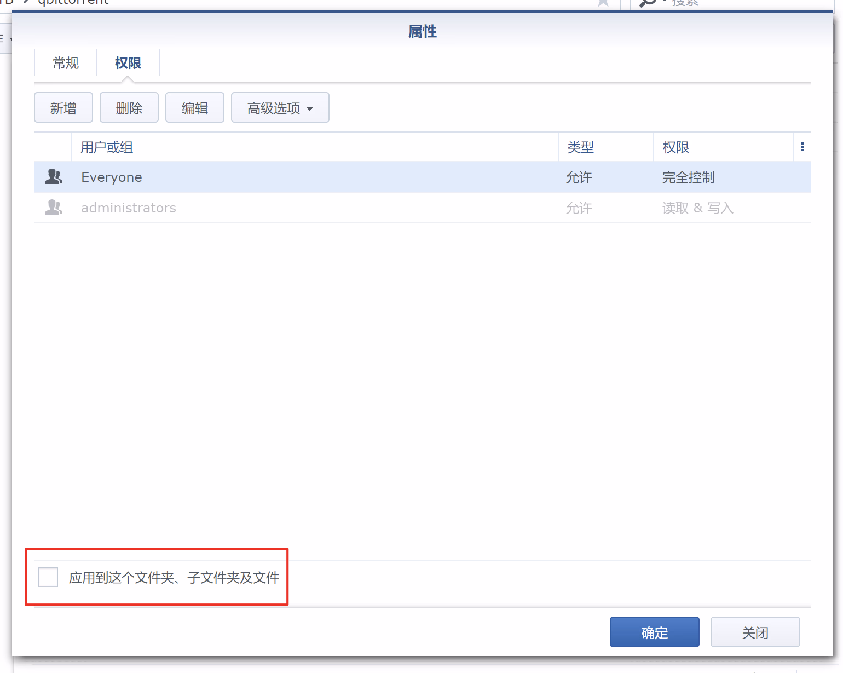Screen dimensions: 843x673
Task: Select the 权限 tab
Action: coord(128,63)
